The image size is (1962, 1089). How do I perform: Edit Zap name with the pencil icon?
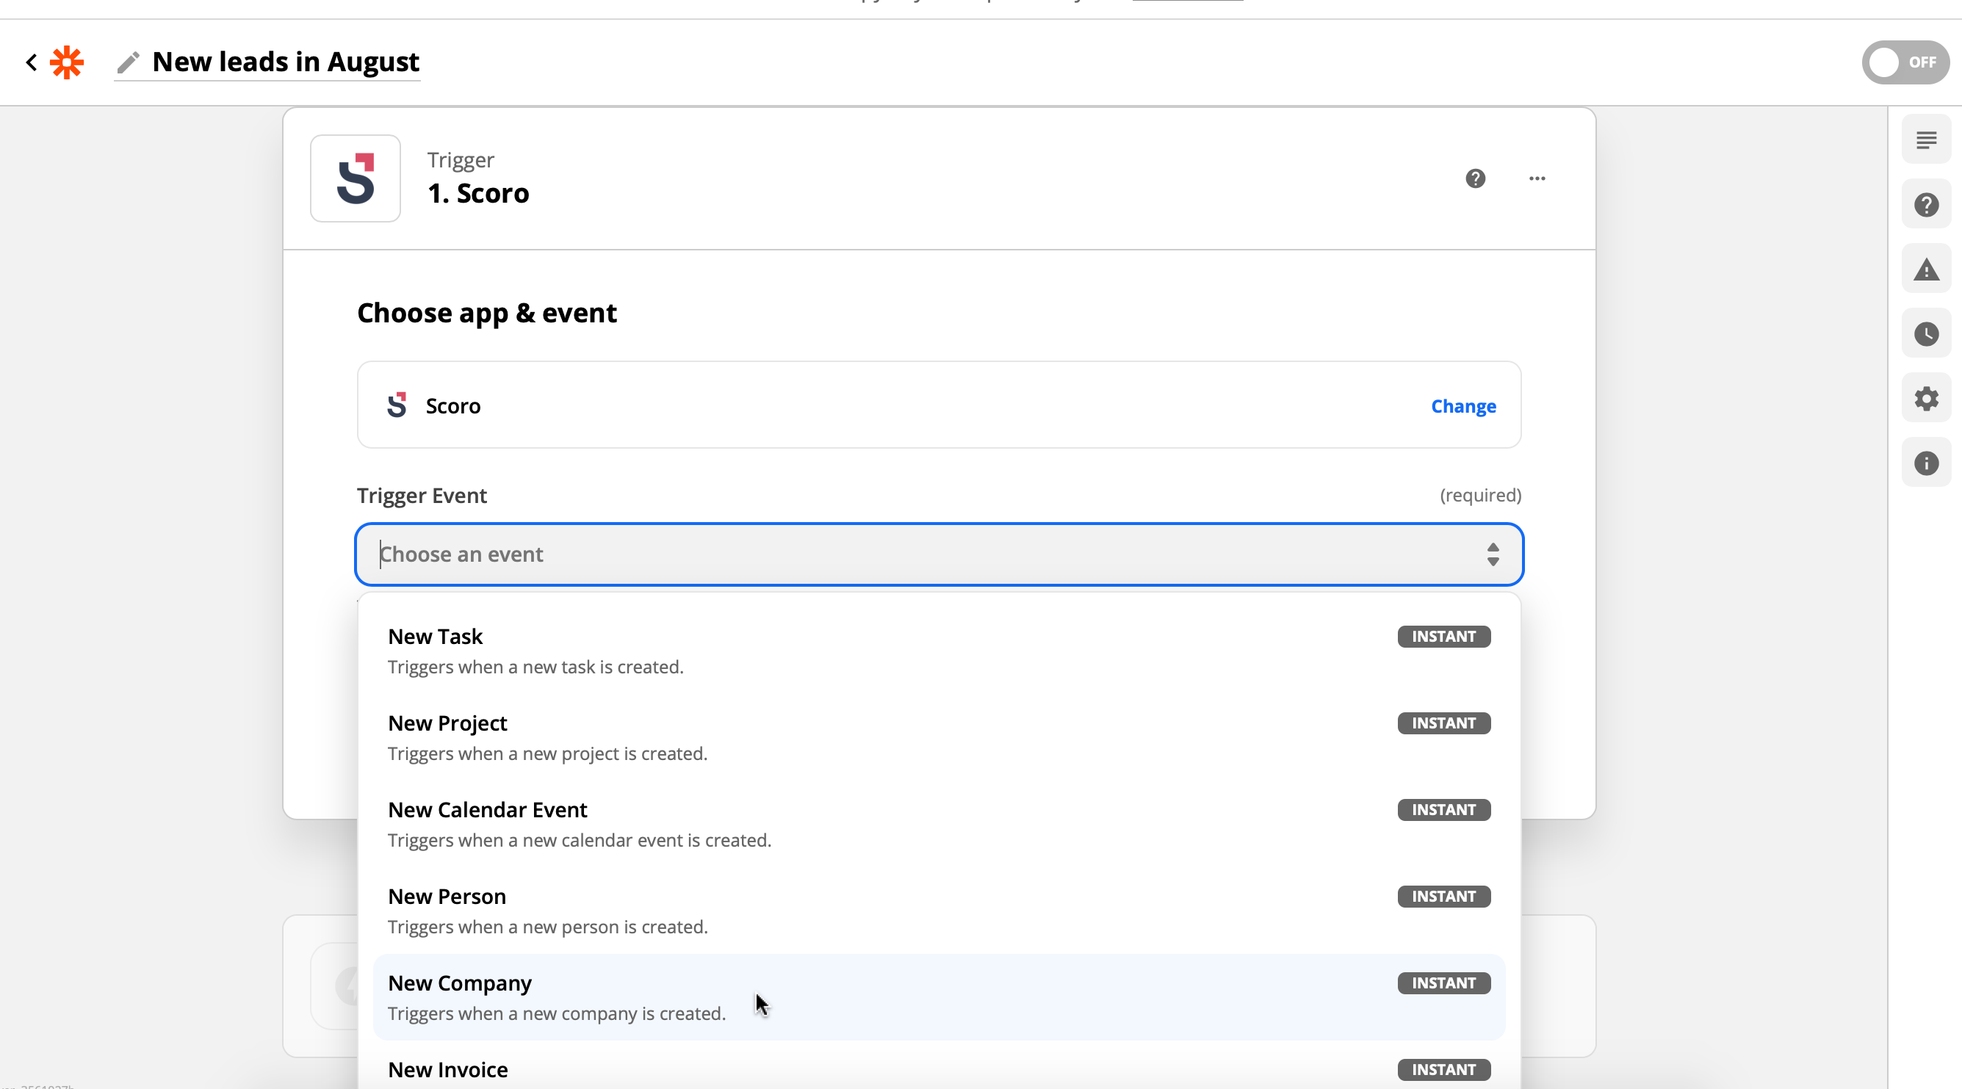coord(128,62)
